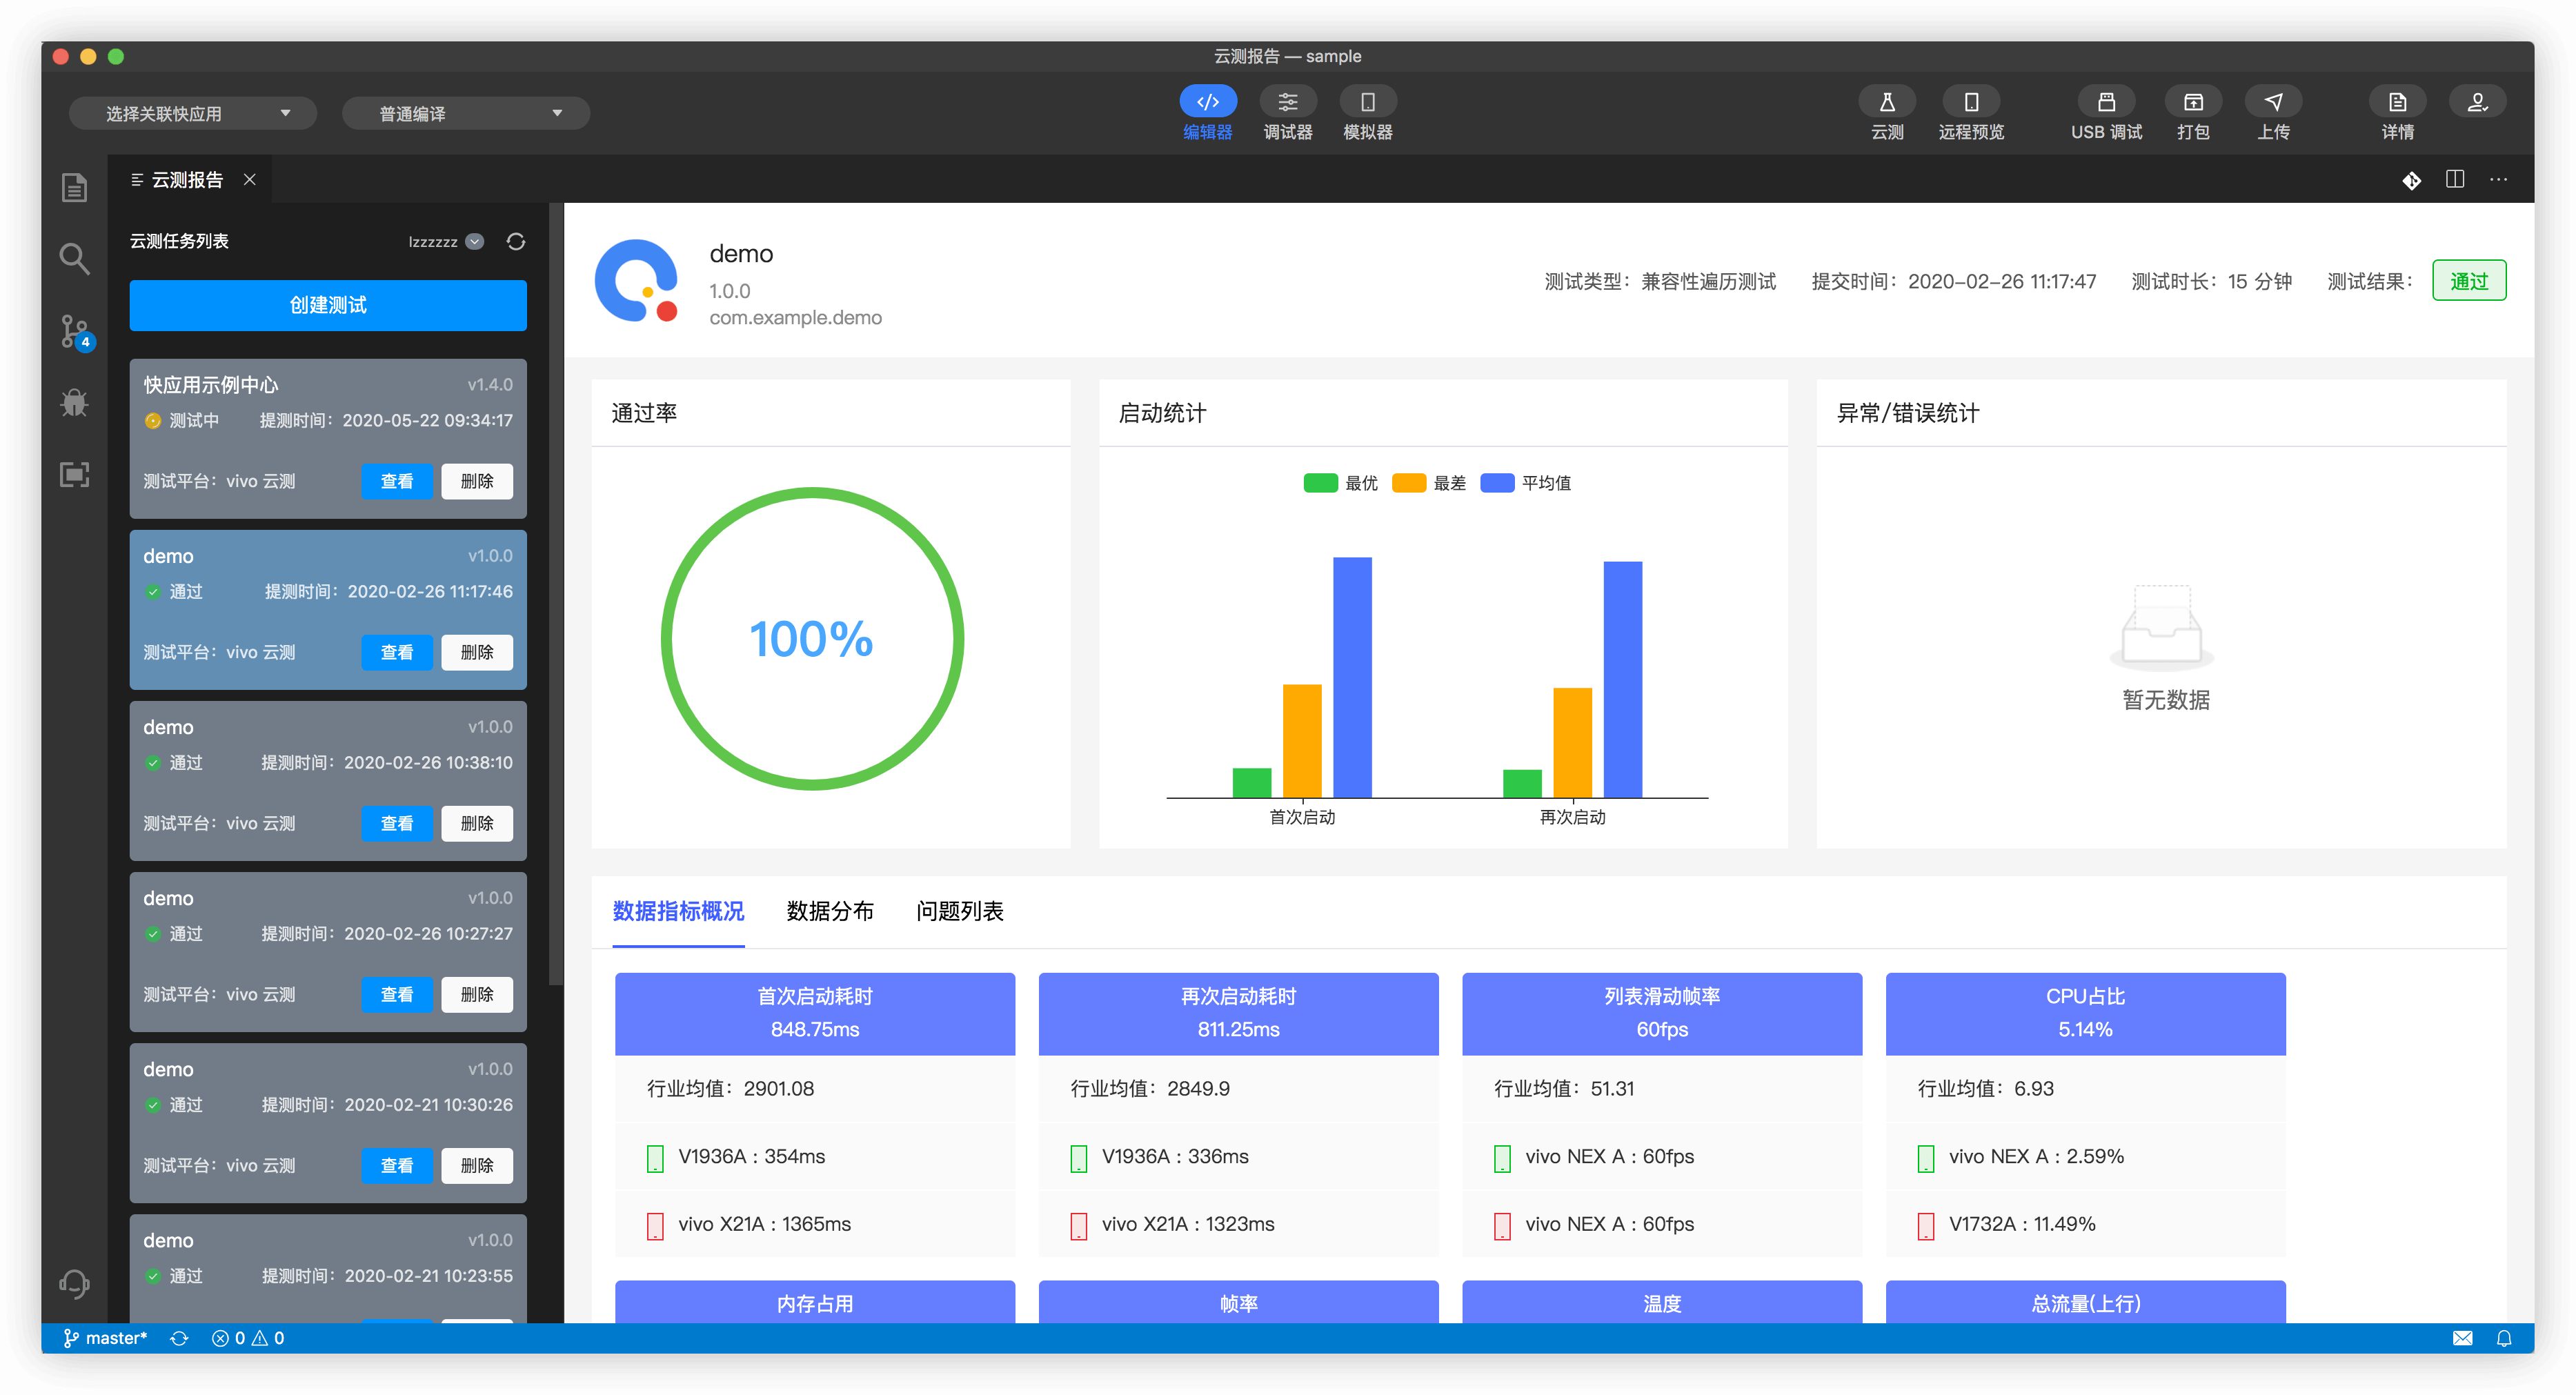
Task: Click the 创建测试 button
Action: tap(328, 305)
